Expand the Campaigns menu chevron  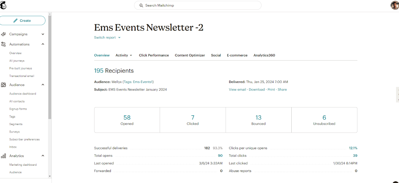[43, 34]
